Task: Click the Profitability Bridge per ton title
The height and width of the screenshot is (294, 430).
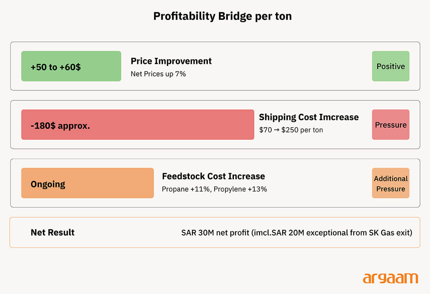Action: coord(223,16)
